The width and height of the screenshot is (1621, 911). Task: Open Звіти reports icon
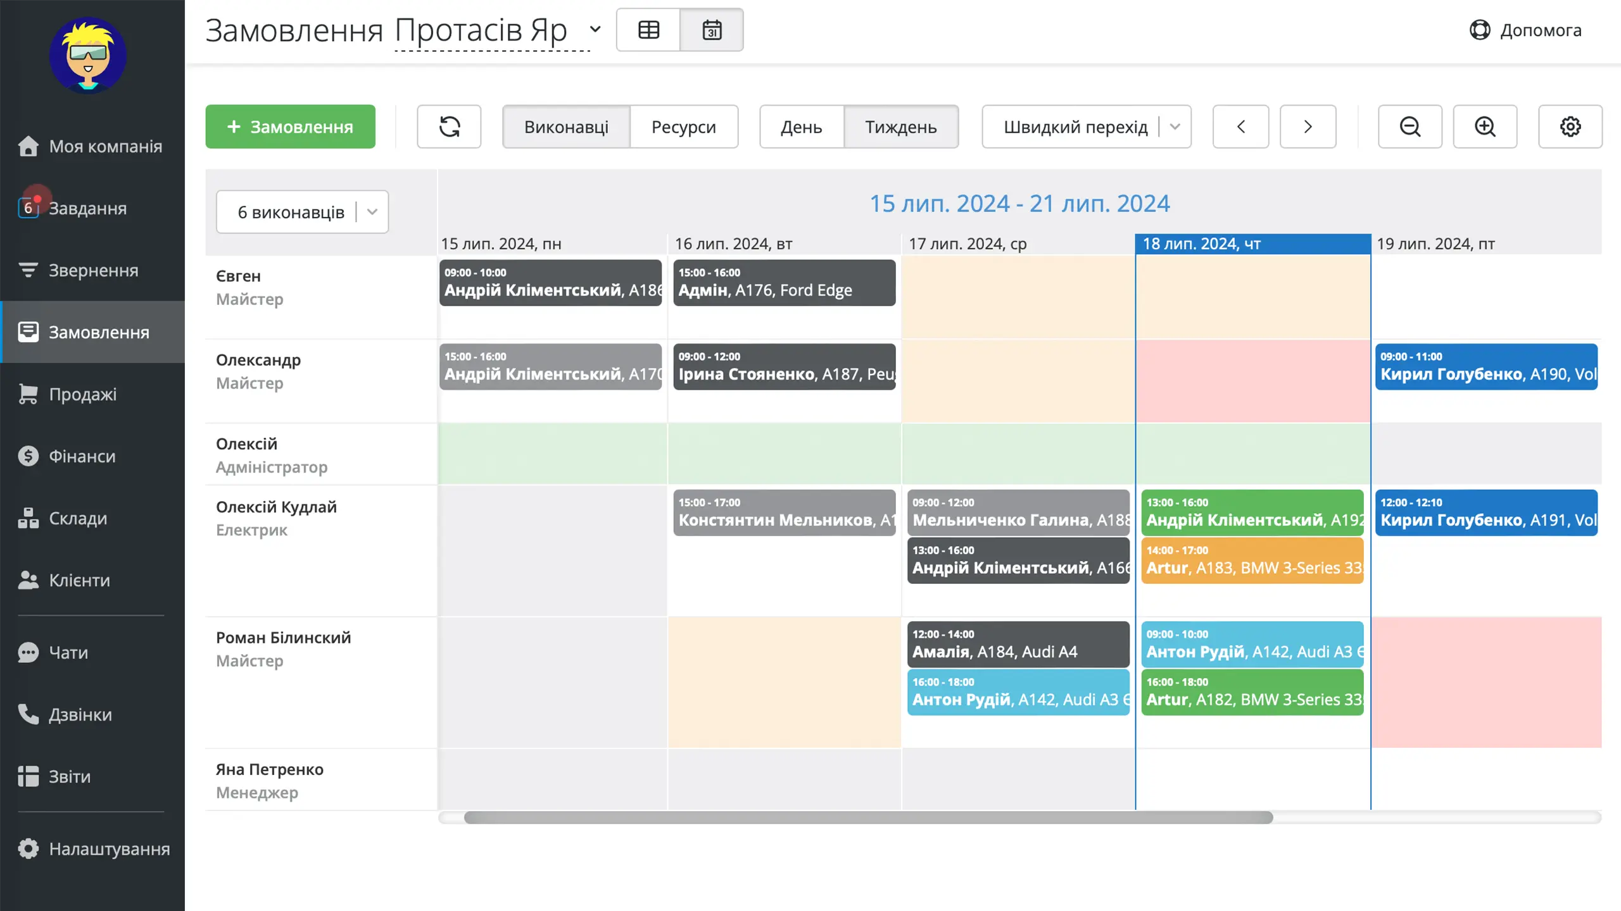[x=28, y=776]
